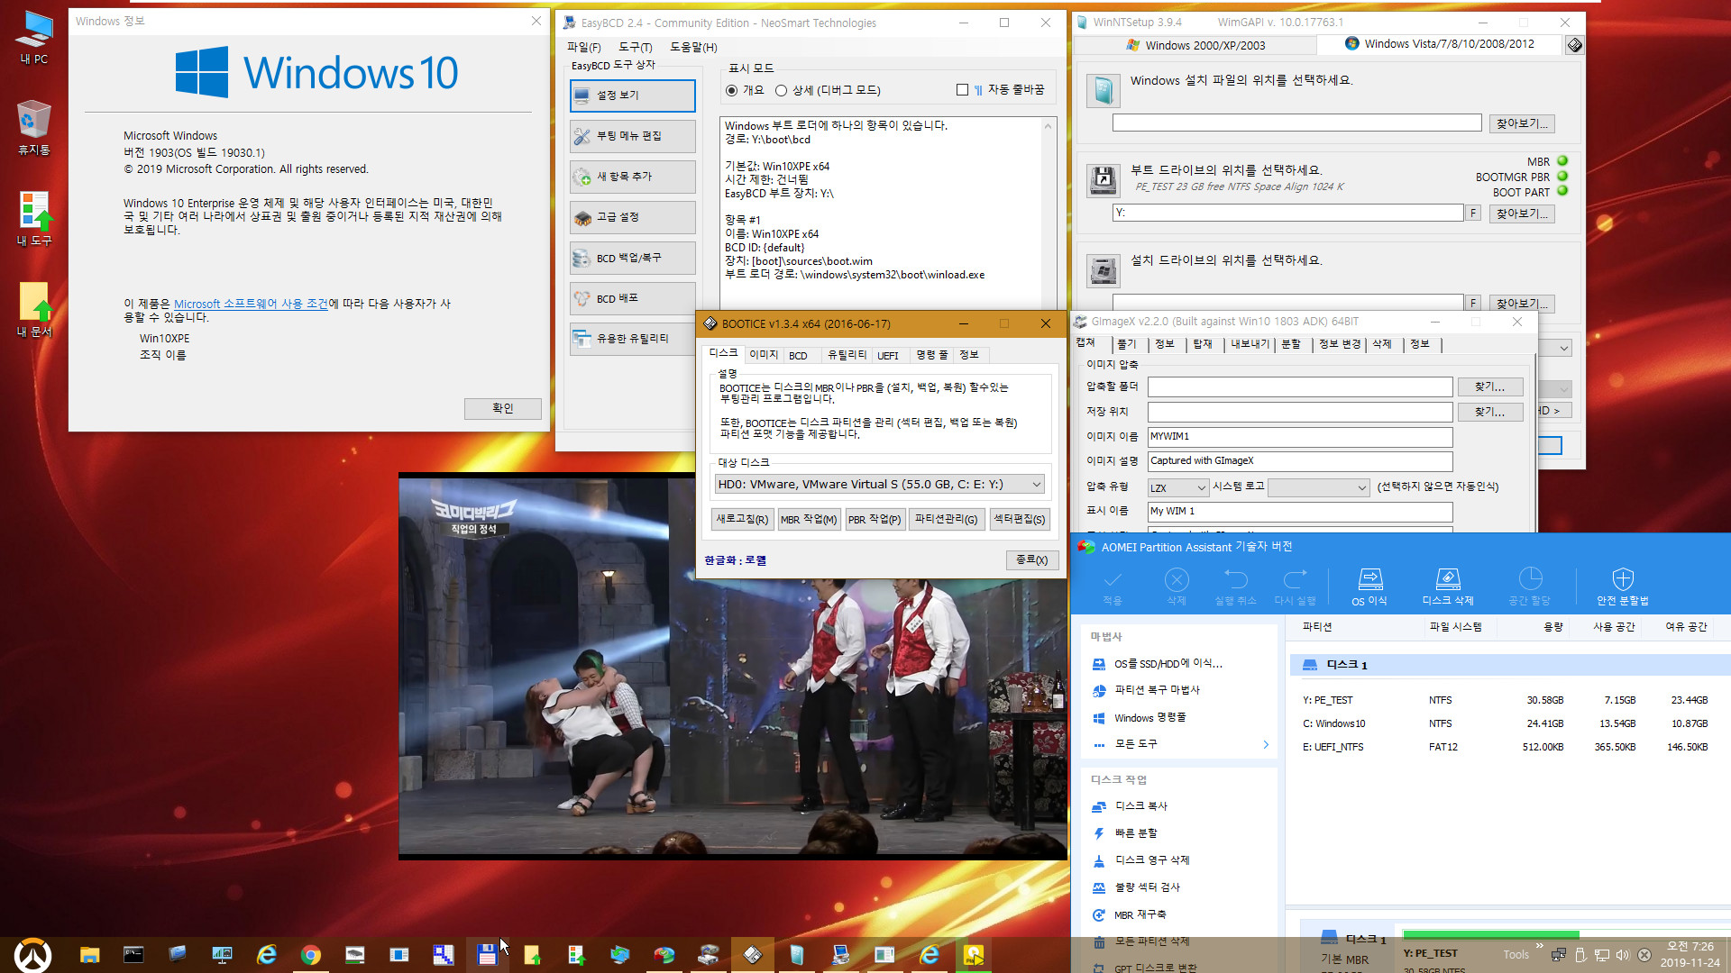The image size is (1731, 973).
Task: Click 확인 button in Windows 정보
Action: (x=503, y=409)
